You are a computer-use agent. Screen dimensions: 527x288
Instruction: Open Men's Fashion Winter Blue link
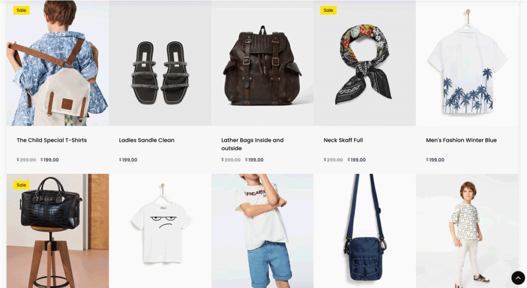(x=461, y=140)
